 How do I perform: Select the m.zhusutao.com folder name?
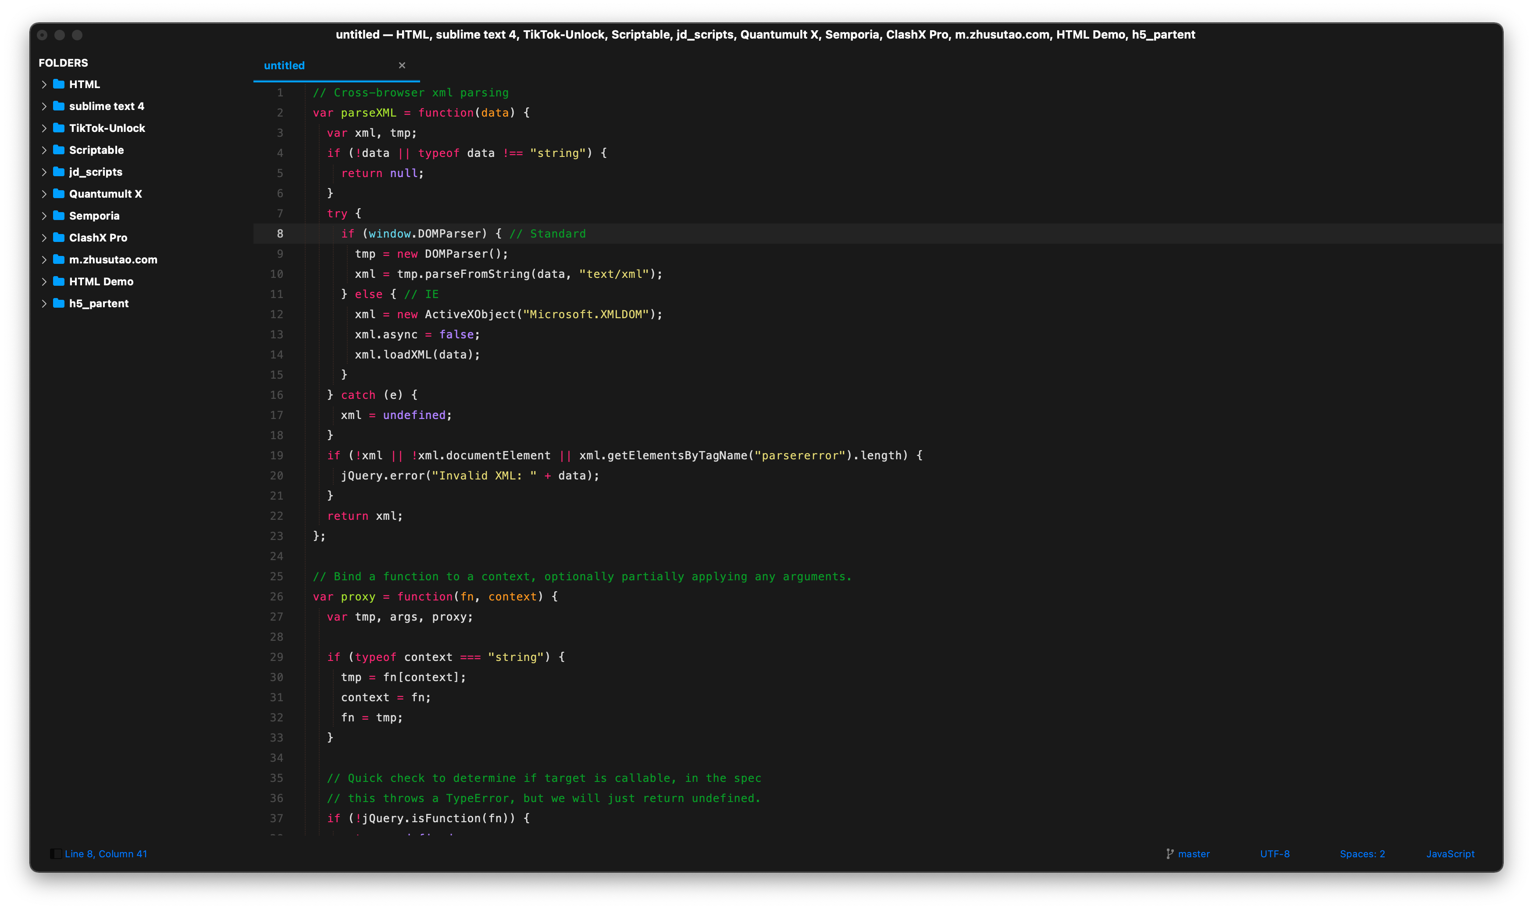[113, 260]
